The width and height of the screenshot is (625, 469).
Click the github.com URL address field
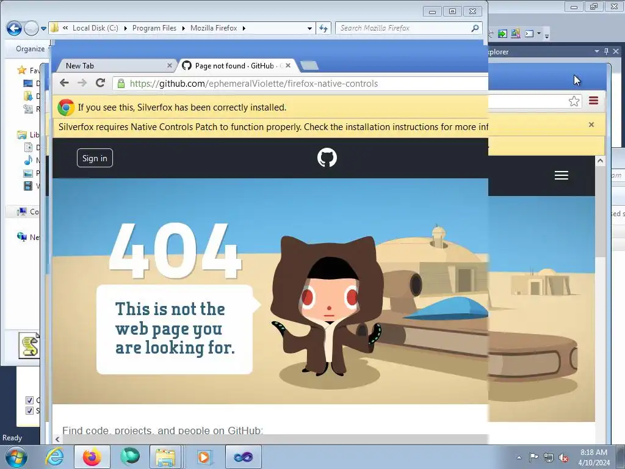[301, 83]
